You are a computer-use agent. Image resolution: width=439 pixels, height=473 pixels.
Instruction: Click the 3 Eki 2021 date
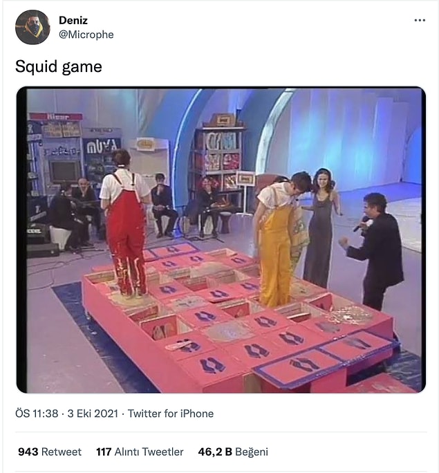(93, 414)
